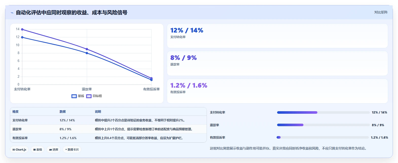The height and width of the screenshot is (163, 398).
Task: Click the 表格 tag
Action: 38,150
